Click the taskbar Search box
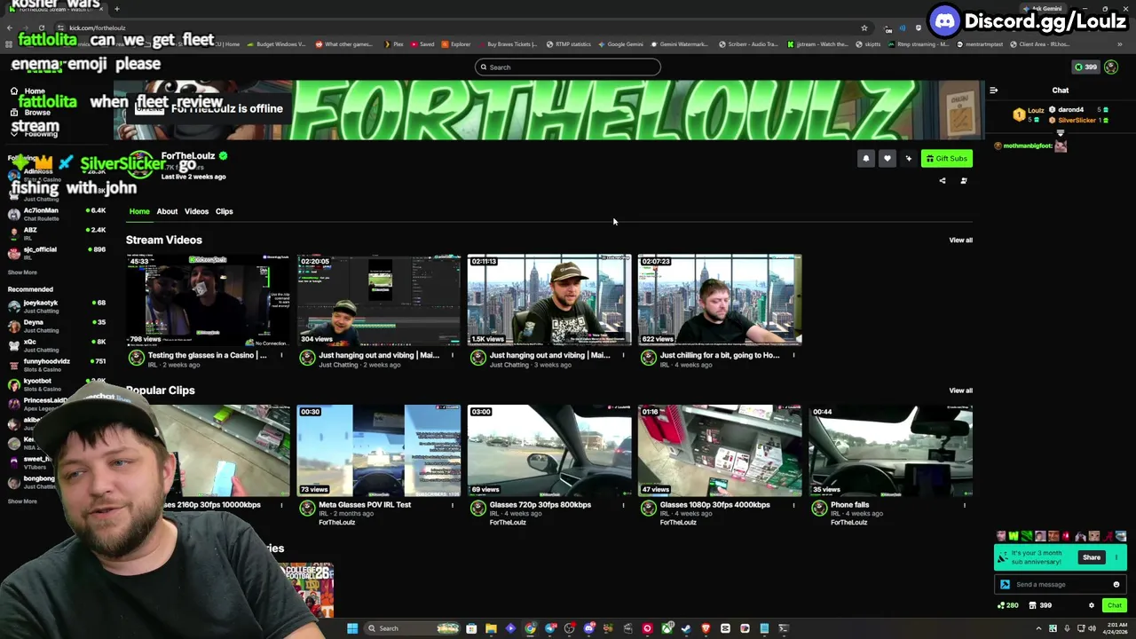Screen dimensions: 1136x639 413,628
